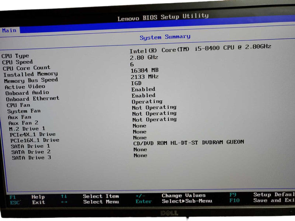The image size is (295, 221).
Task: Click None value for PCIe4X_1 Drive
Action: coord(140,132)
